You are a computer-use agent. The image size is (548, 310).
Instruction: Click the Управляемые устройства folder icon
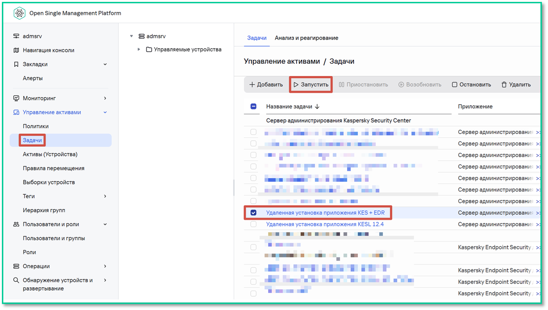point(149,50)
